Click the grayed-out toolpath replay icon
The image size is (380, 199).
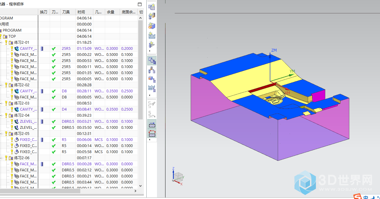pos(152,114)
